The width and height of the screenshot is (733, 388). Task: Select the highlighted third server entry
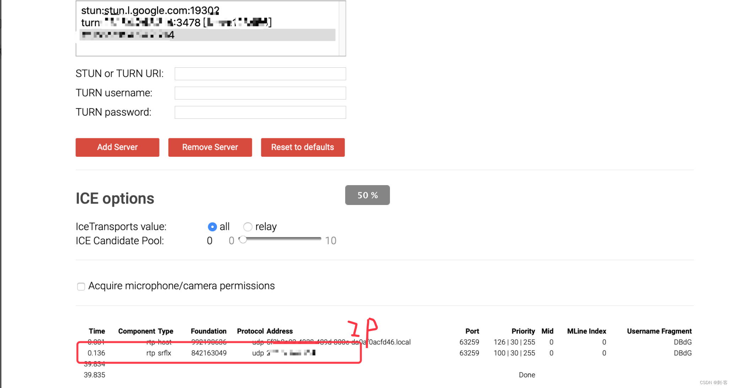207,35
